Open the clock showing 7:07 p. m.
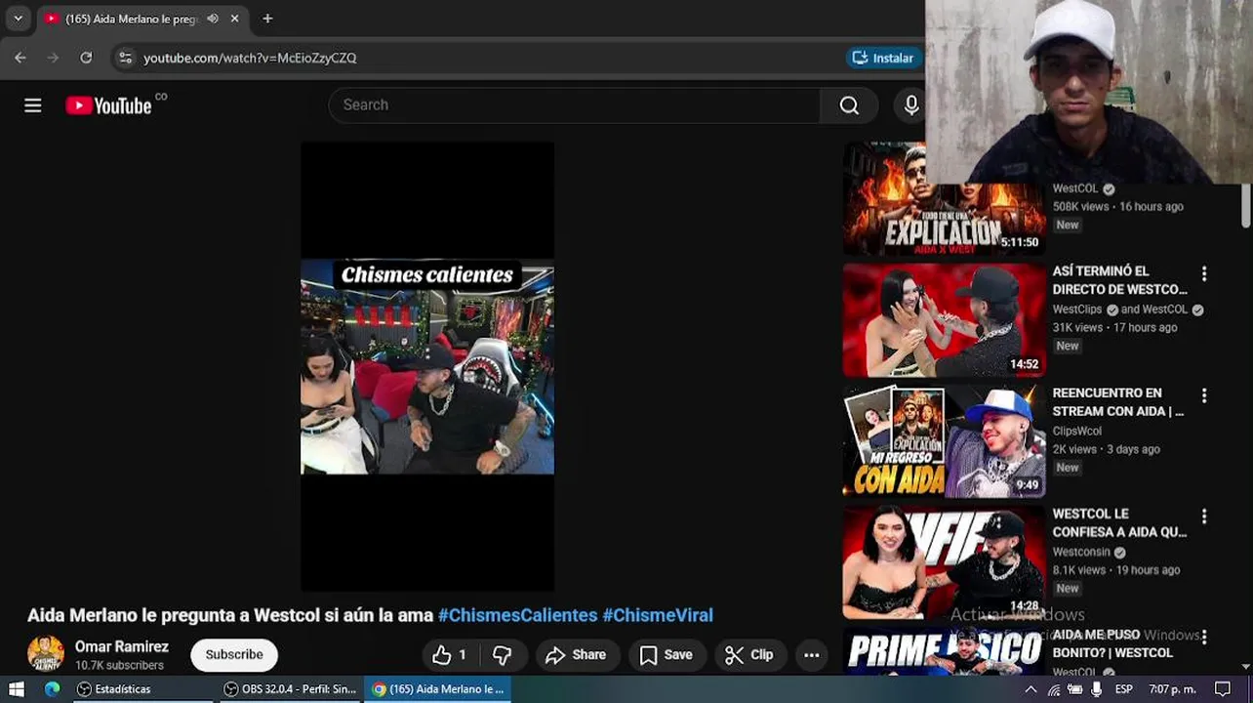 coord(1172,689)
